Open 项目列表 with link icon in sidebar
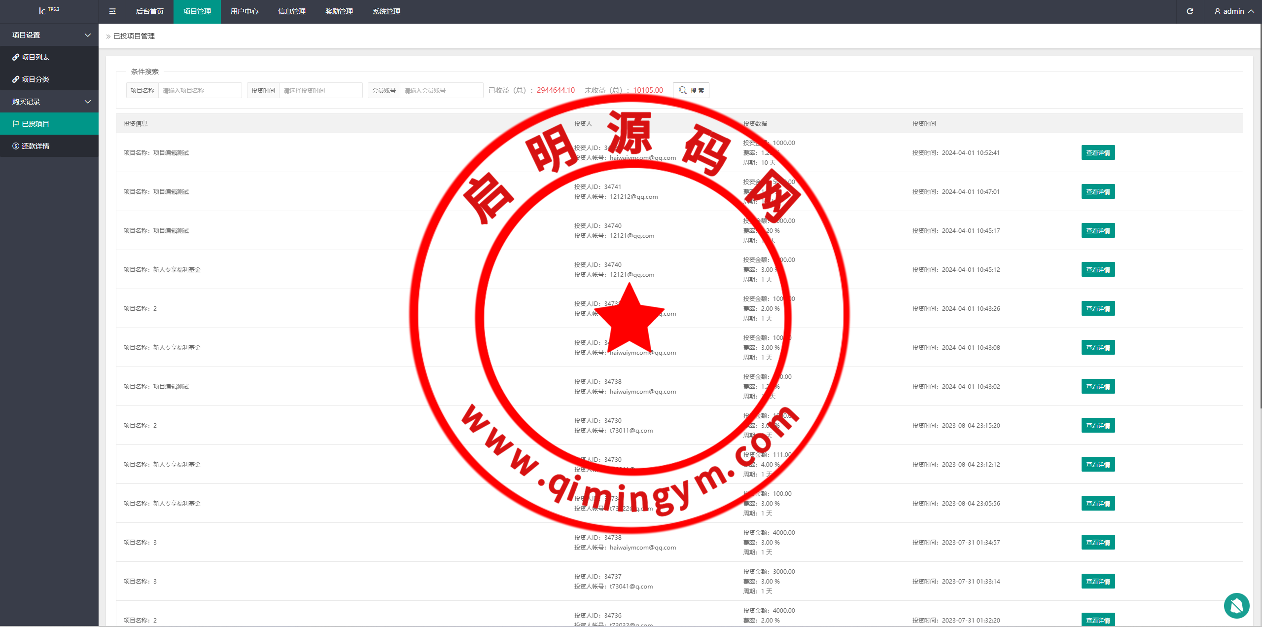Screen dimensions: 1262x627 coord(35,57)
